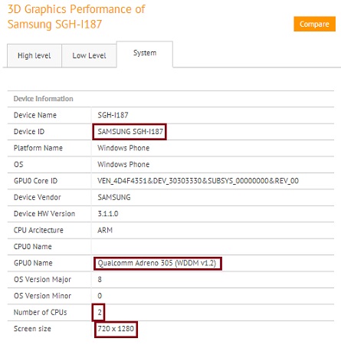Screen dimensions: 341x345
Task: Switch to the High level tab
Action: [34, 56]
